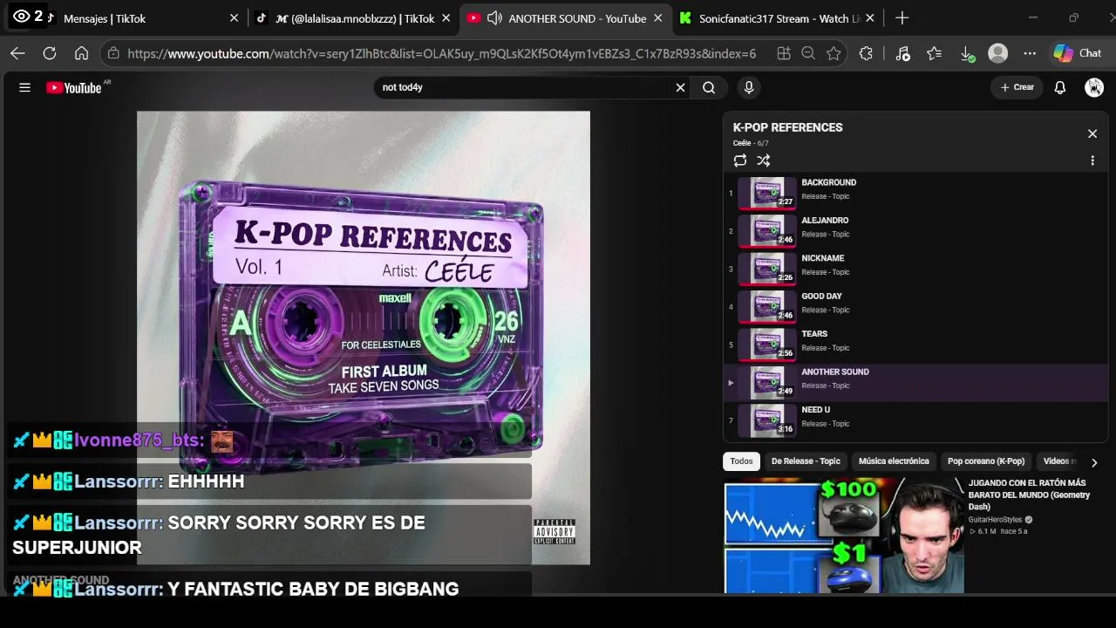
Task: Show more filter chips with right arrow
Action: tap(1094, 462)
